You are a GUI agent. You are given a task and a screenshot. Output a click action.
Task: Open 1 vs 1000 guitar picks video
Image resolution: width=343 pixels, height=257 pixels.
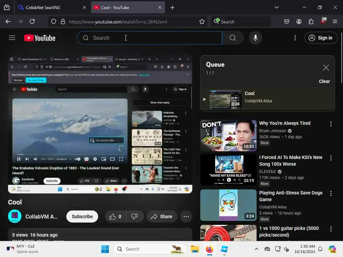[x=228, y=233]
